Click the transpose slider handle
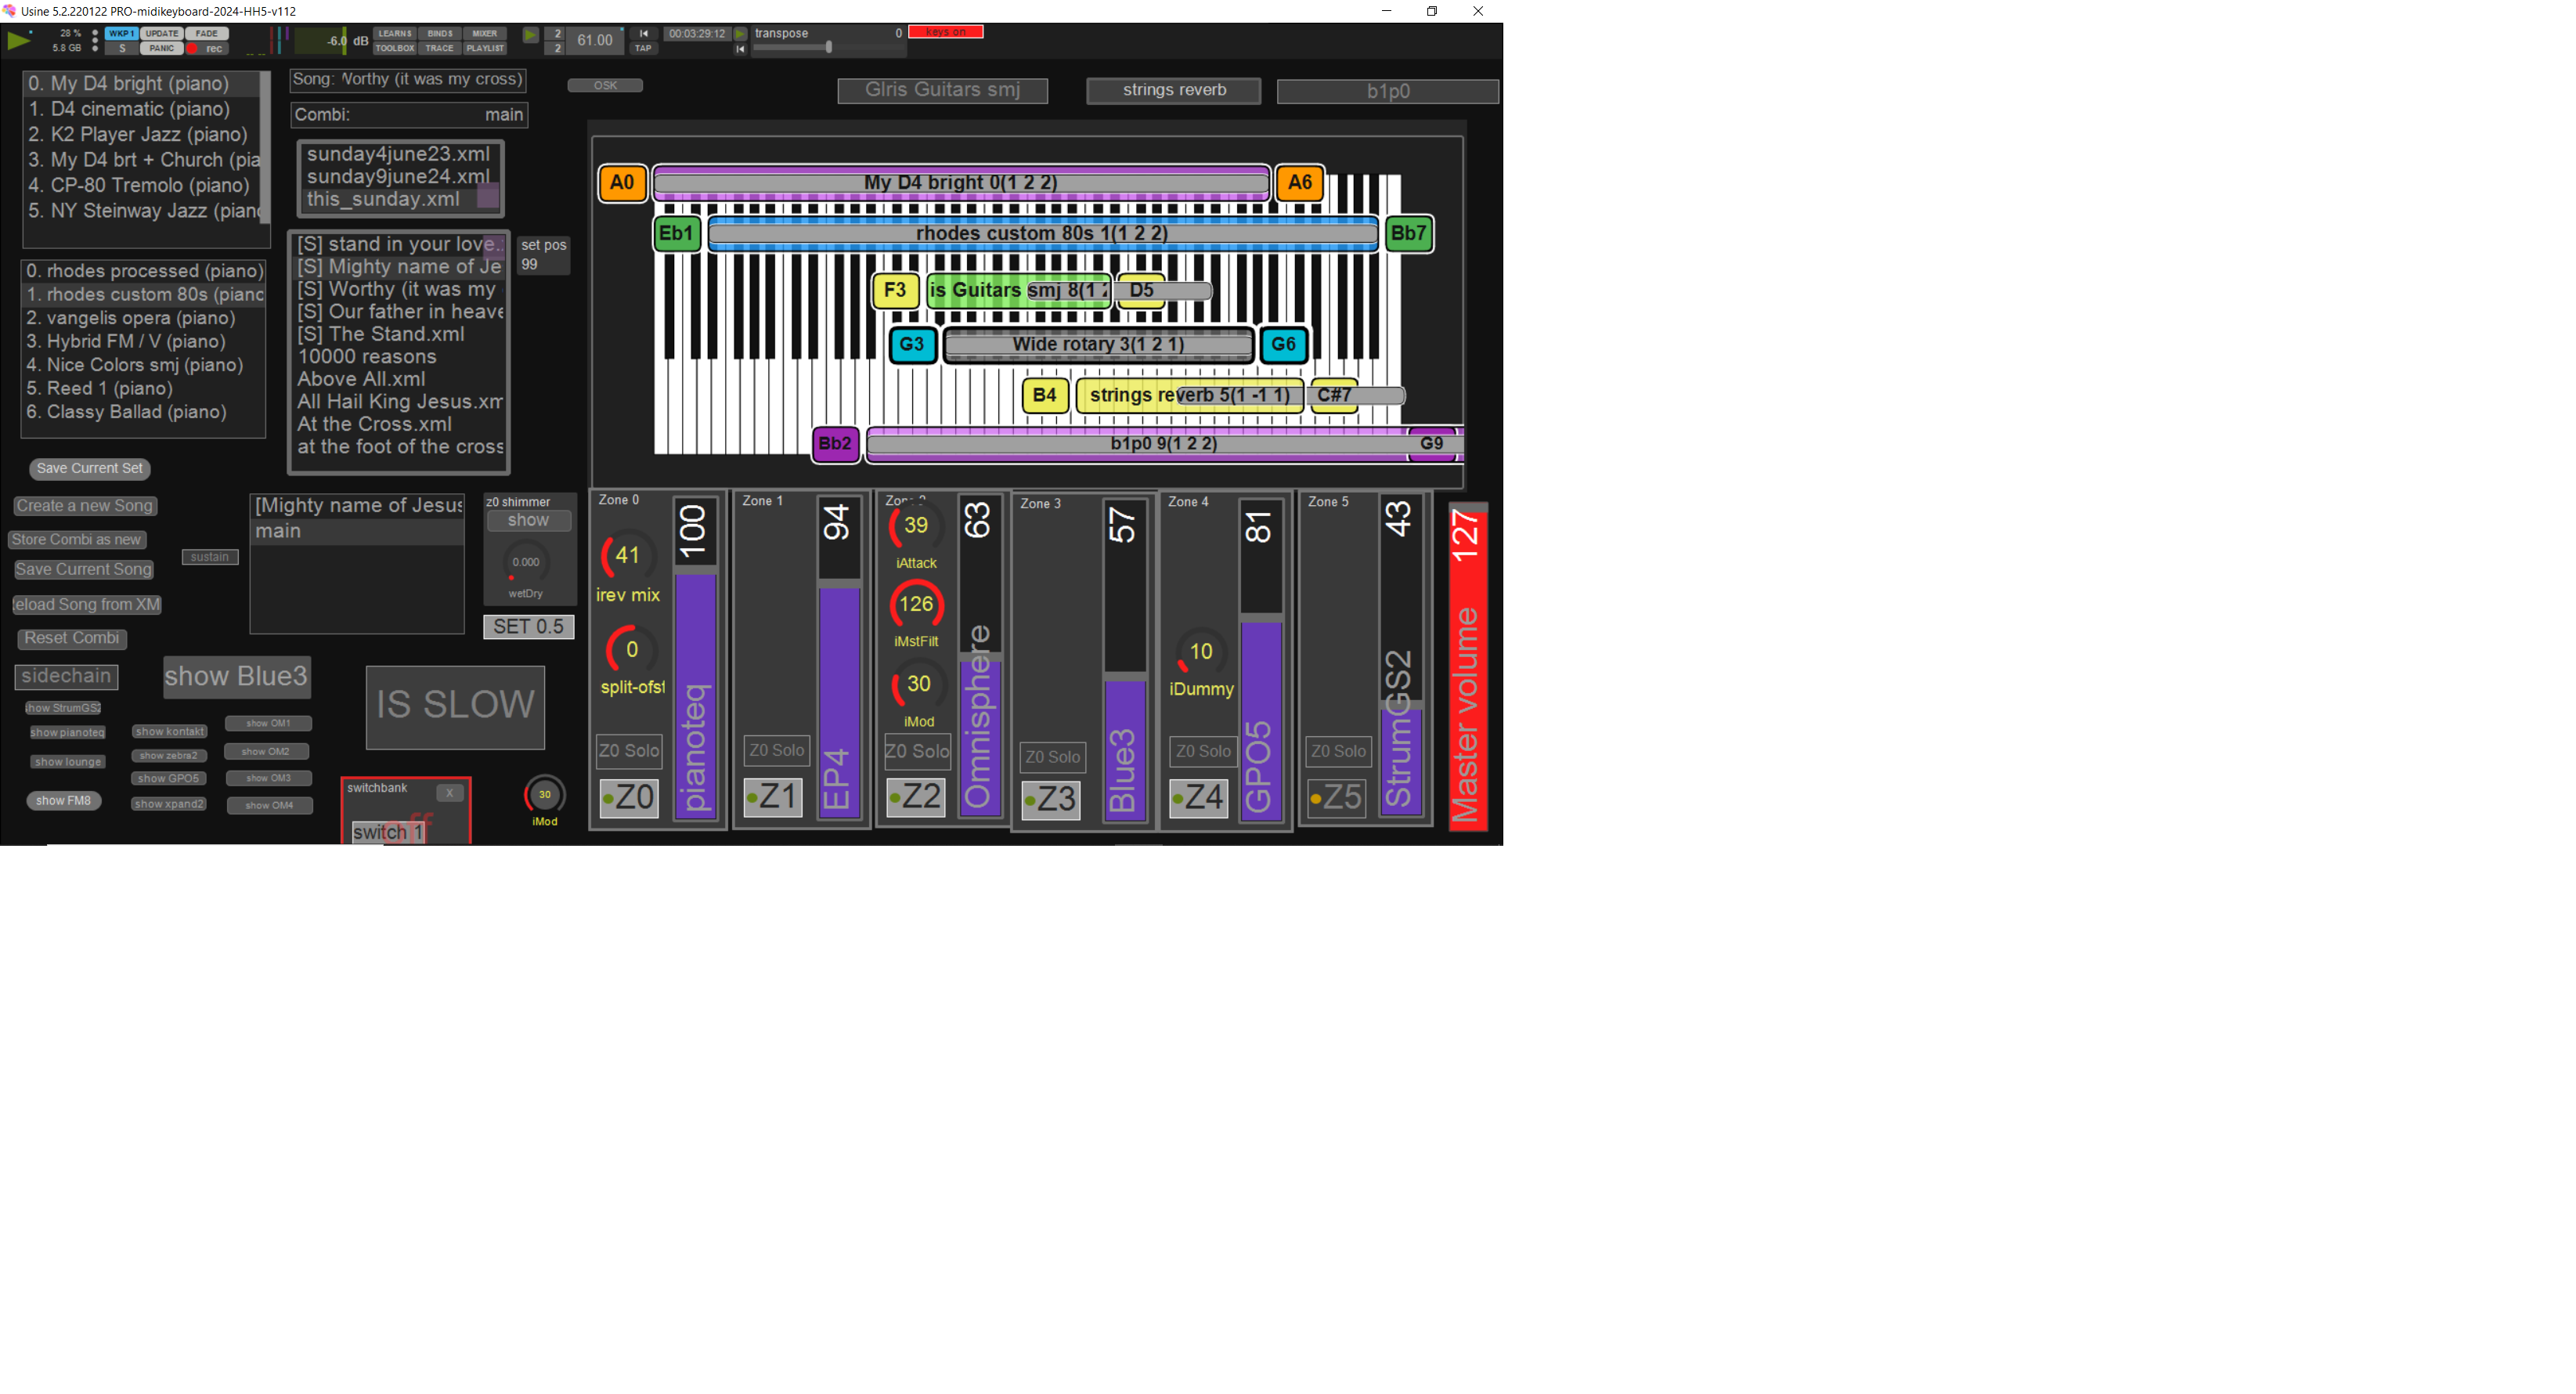 828,47
